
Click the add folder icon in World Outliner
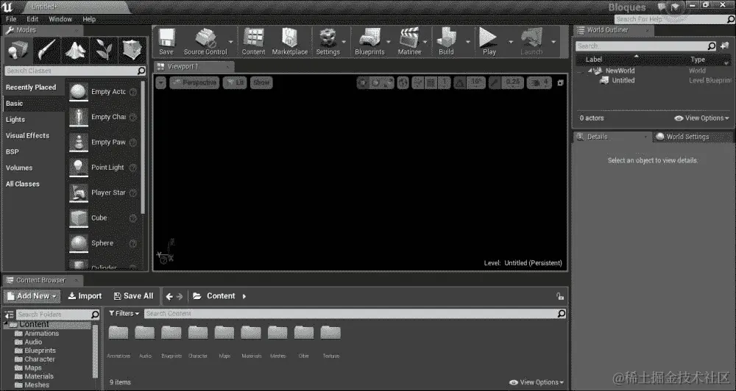tap(724, 46)
